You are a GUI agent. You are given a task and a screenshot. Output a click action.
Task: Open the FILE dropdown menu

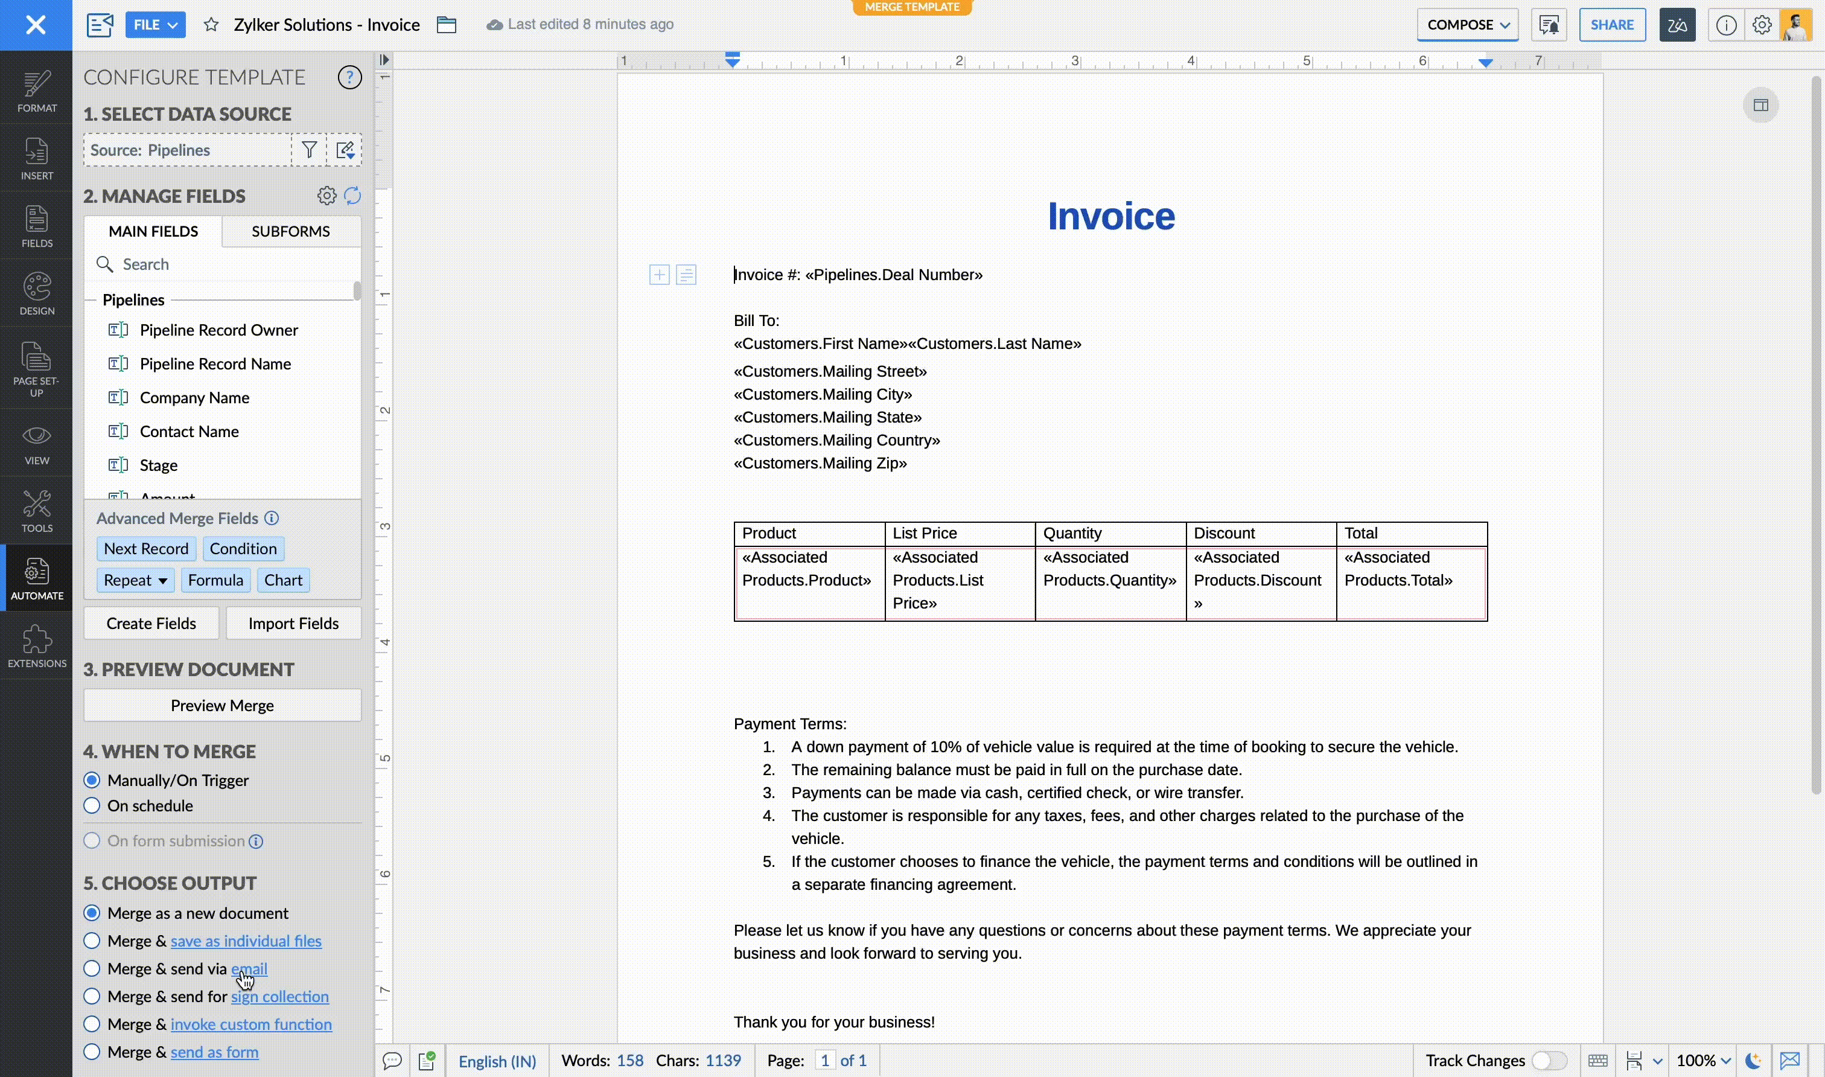click(155, 25)
